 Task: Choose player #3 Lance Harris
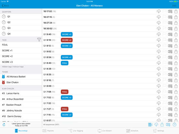(x=21, y=93)
